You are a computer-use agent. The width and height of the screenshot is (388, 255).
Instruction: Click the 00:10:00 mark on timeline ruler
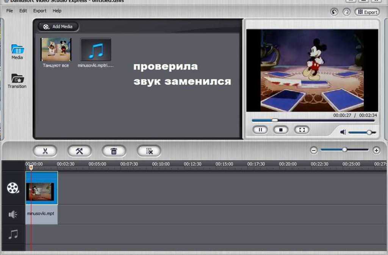[x=161, y=164]
